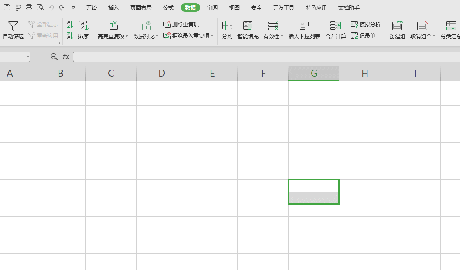This screenshot has height=270, width=460.
Task: Open Print Preview from quick access toolbar
Action: (40, 7)
